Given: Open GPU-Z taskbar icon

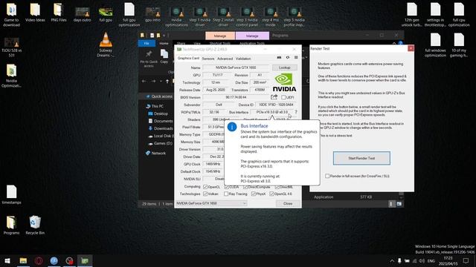Looking at the screenshot, I should click(x=85, y=260).
